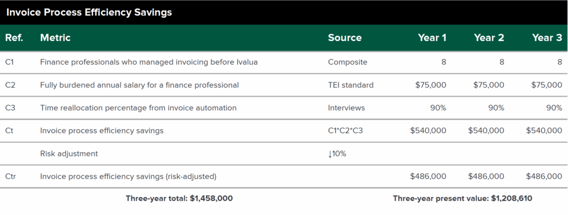This screenshot has width=568, height=215.
Task: Select the $75,000 value under Year 1
Action: (x=430, y=85)
